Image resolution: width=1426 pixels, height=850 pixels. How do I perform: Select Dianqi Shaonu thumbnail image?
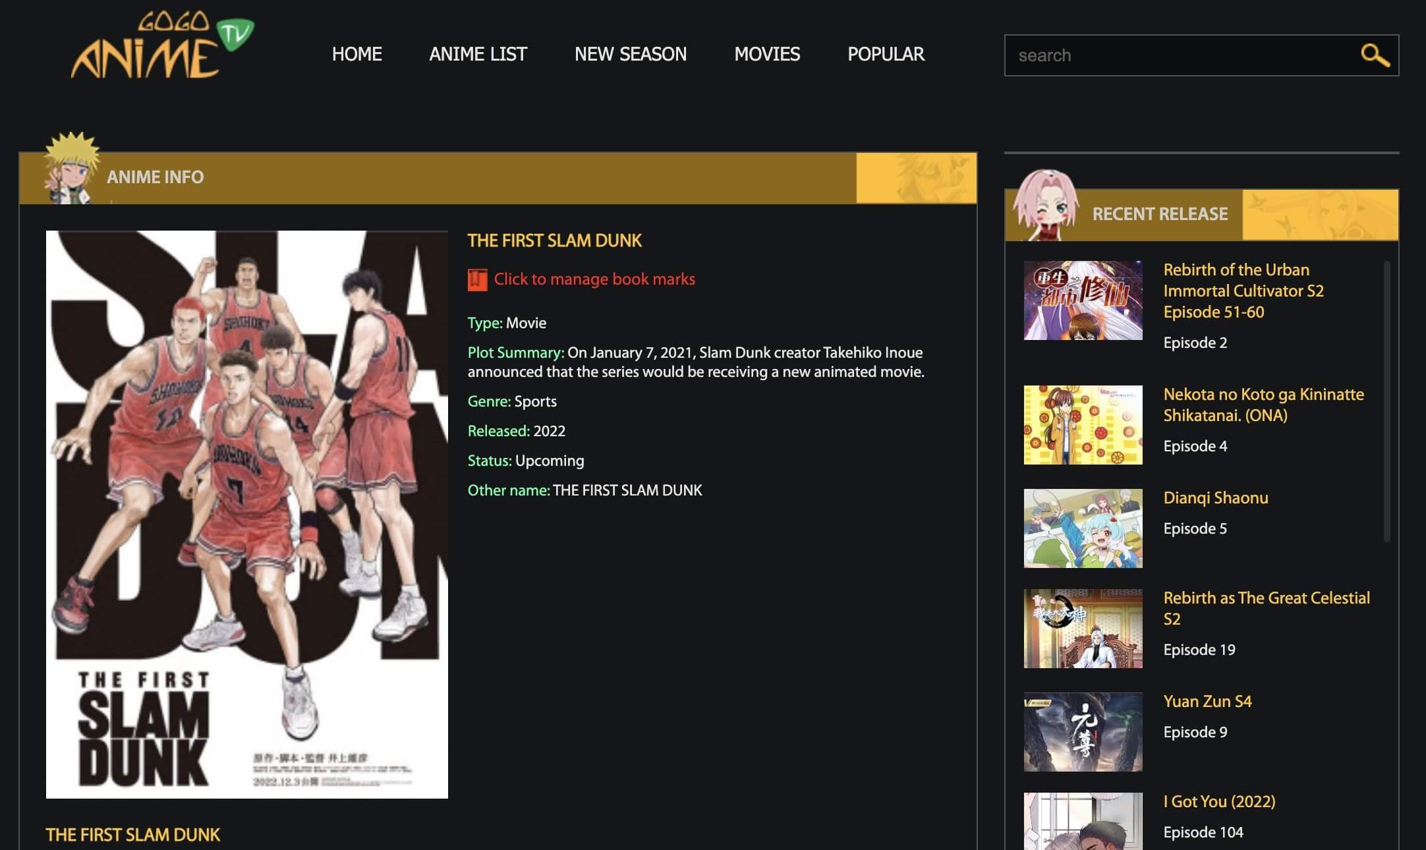coord(1083,528)
